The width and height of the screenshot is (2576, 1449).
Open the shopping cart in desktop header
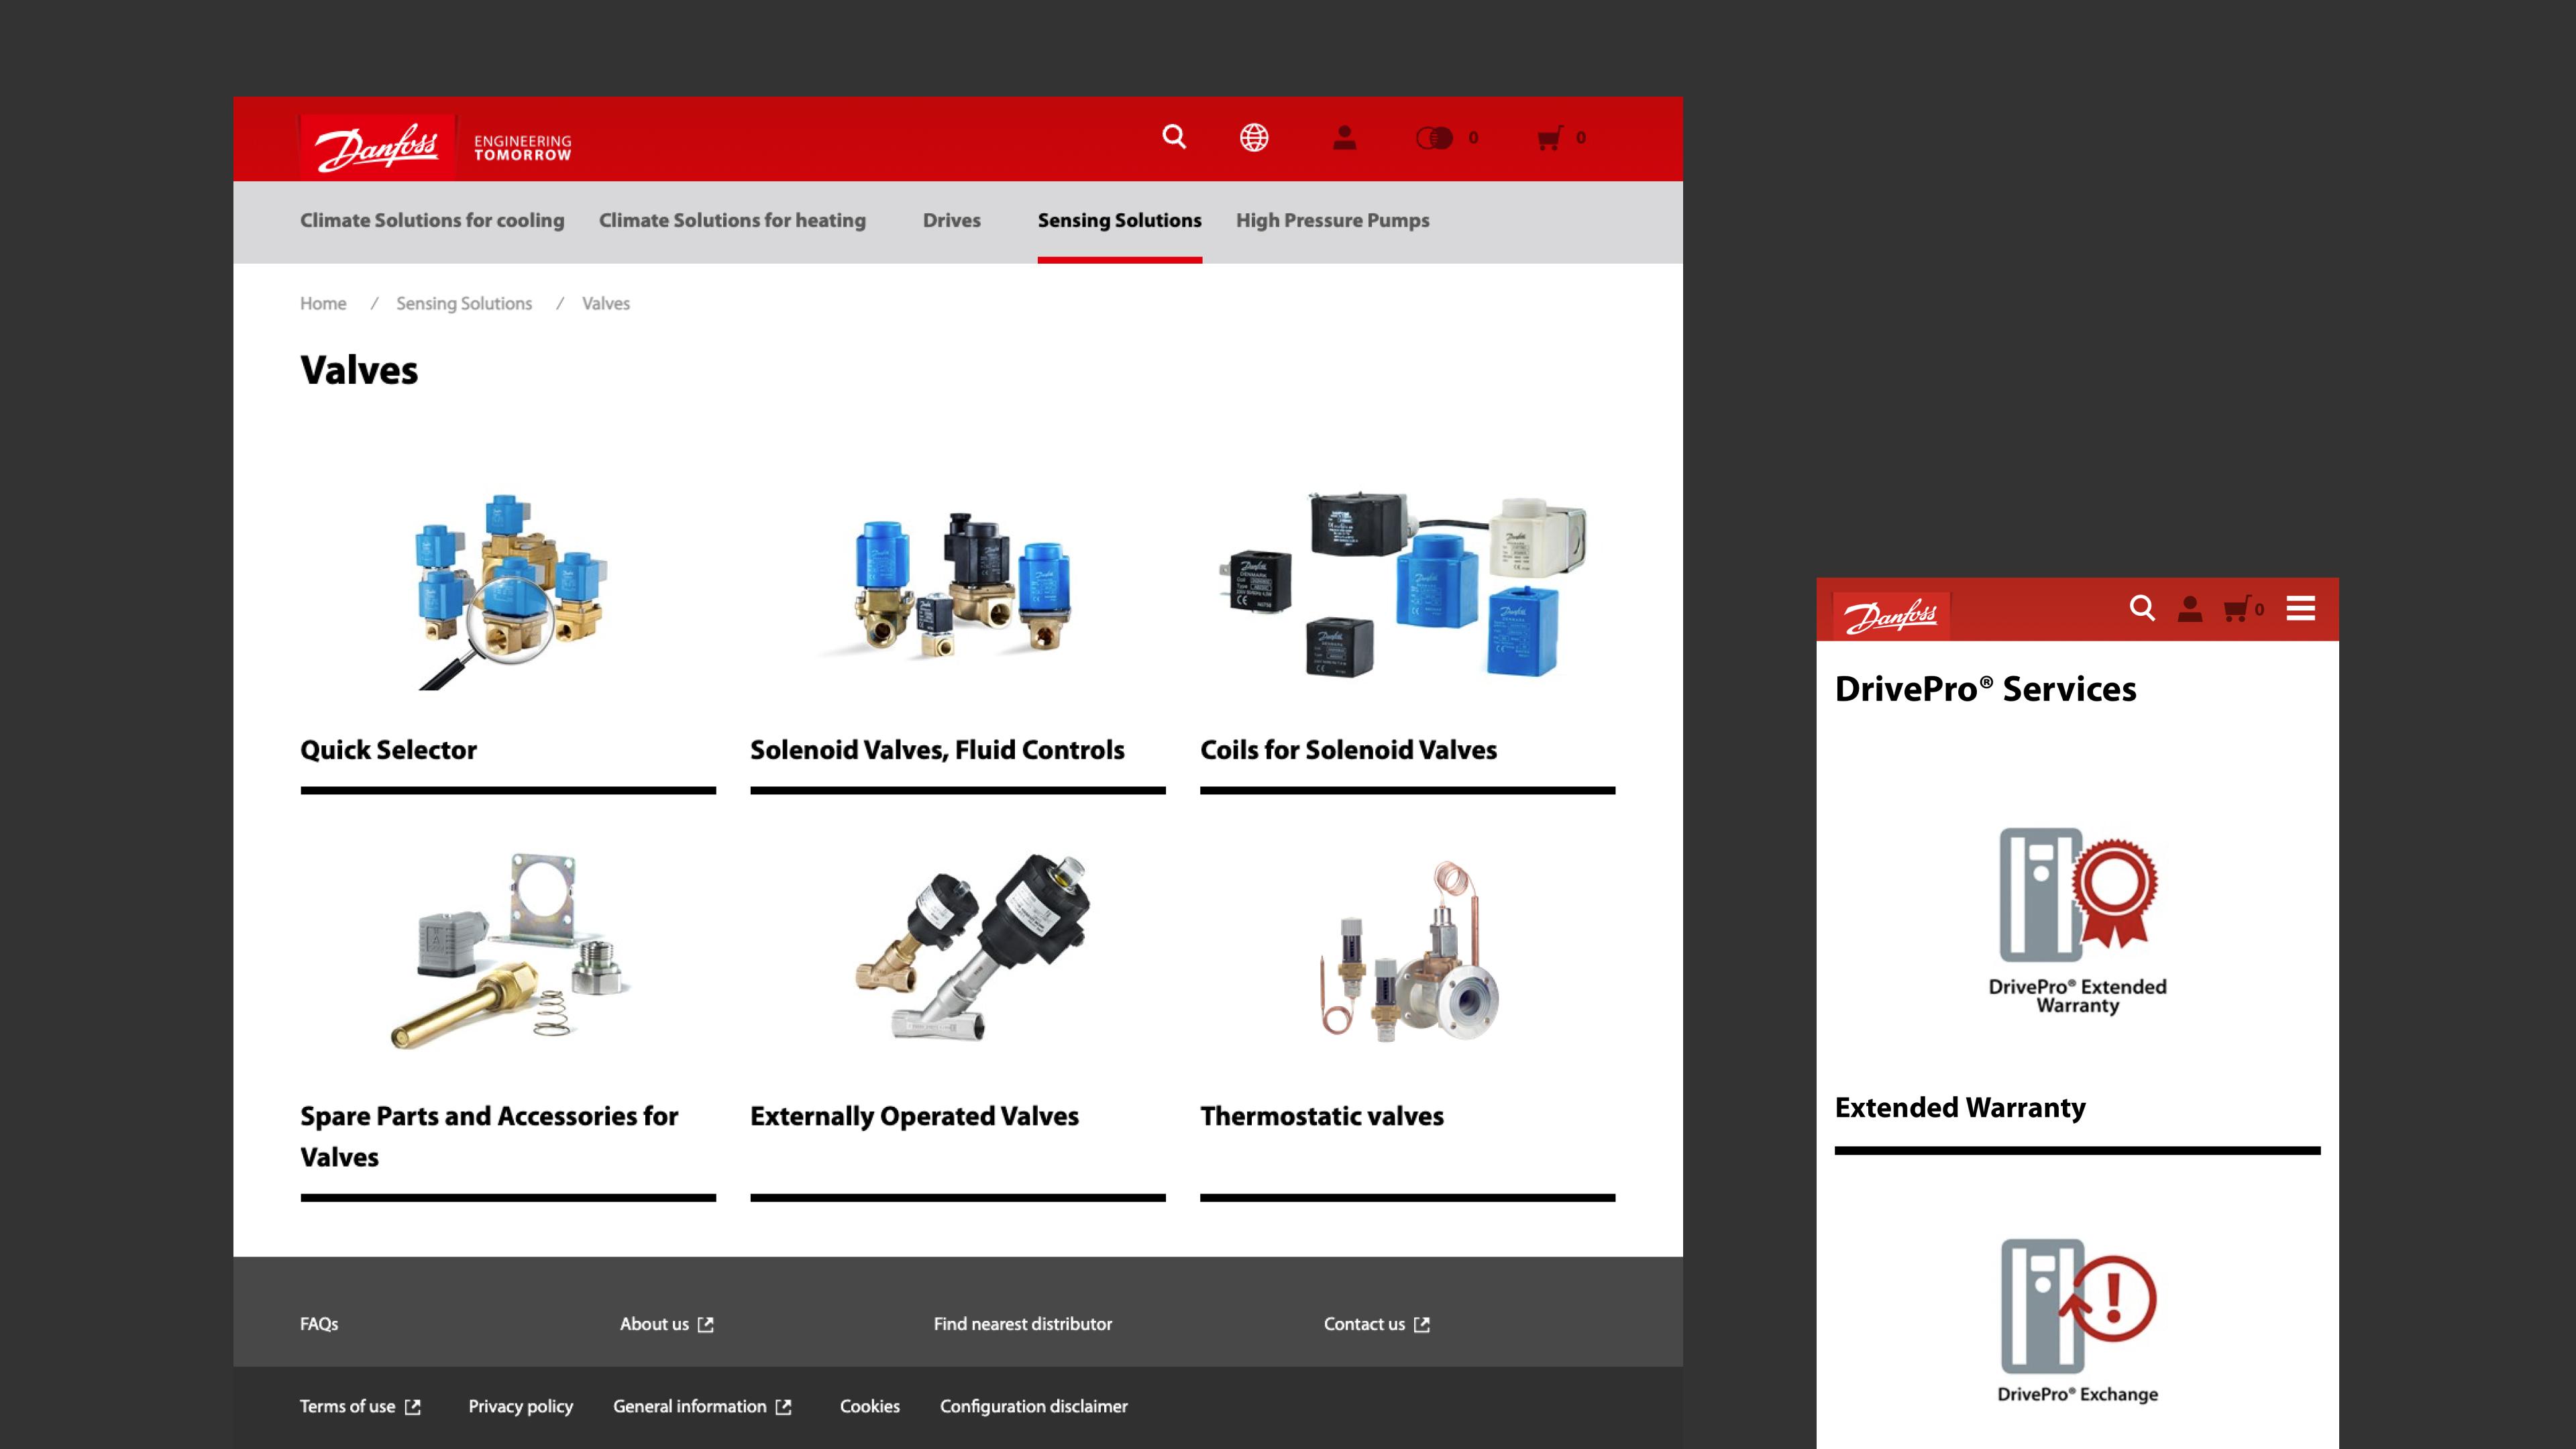point(1549,138)
